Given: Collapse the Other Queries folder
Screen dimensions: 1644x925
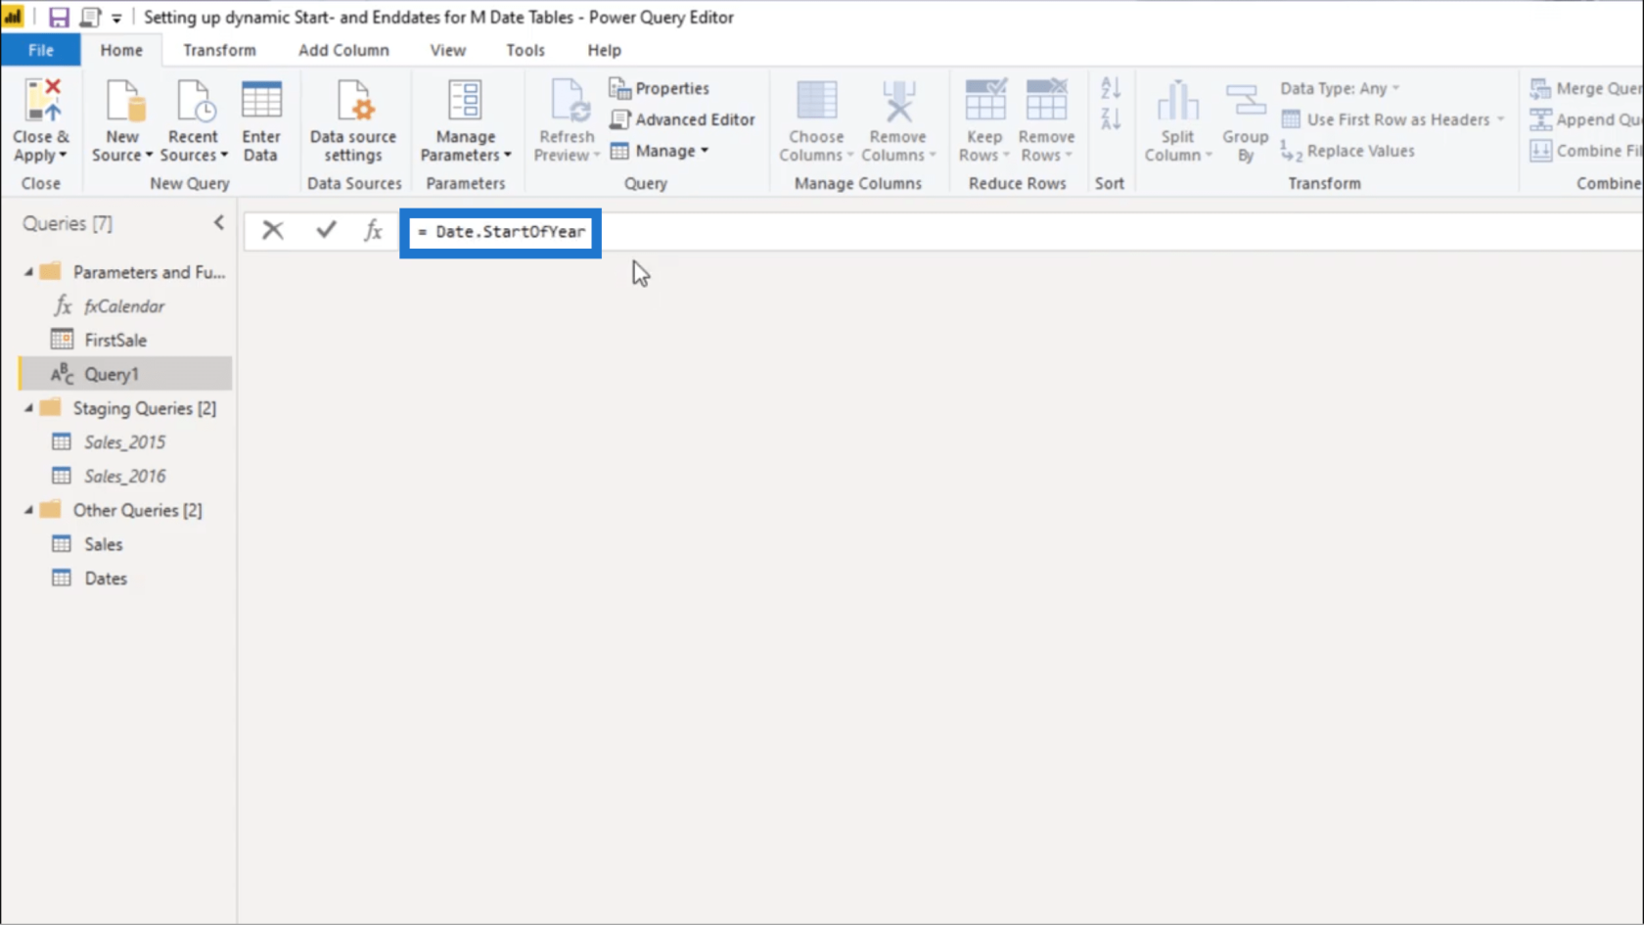Looking at the screenshot, I should coord(28,510).
